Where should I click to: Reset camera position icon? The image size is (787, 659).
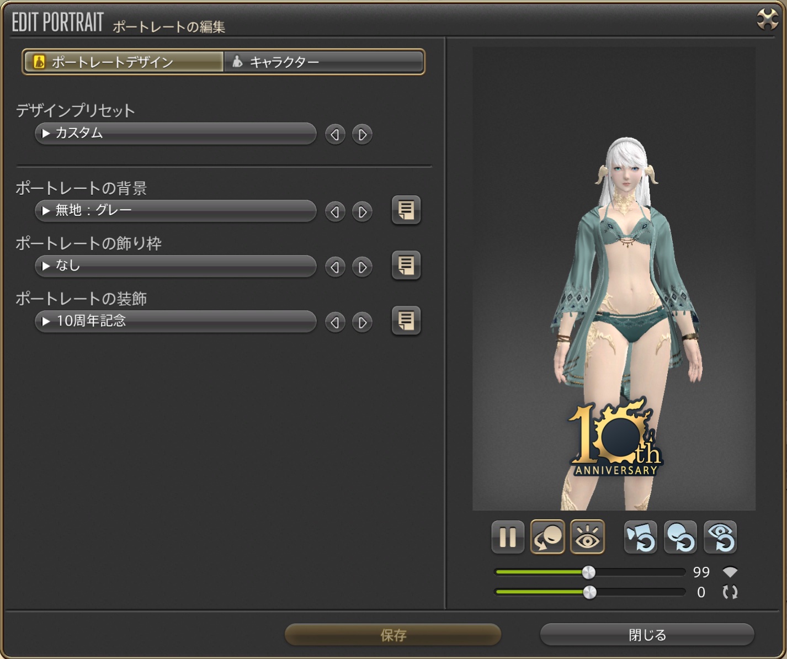tap(640, 536)
